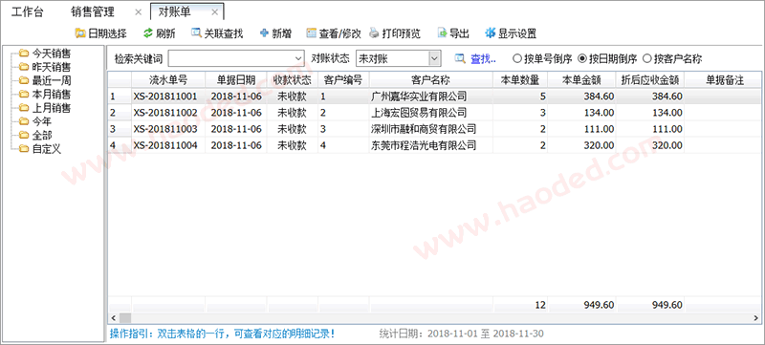Click the 本单金额 column header
This screenshot has height=345, width=765.
pos(581,79)
